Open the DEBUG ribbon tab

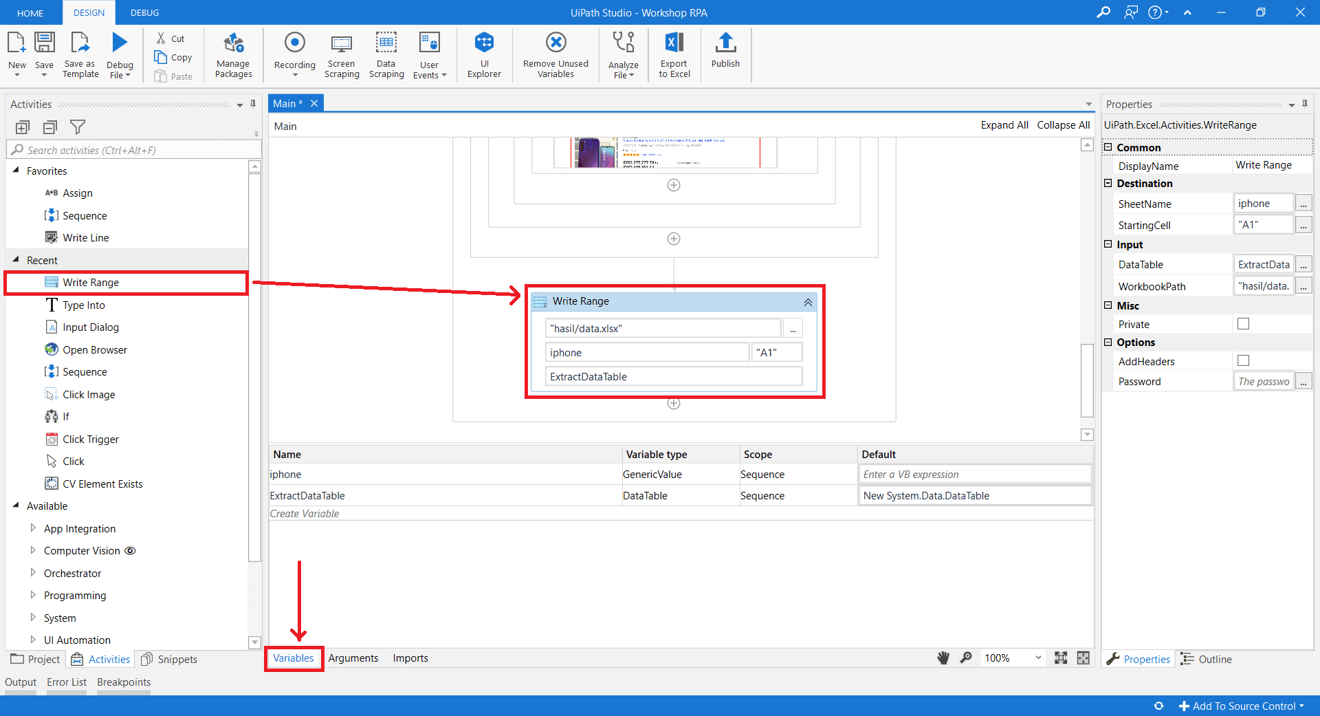144,12
